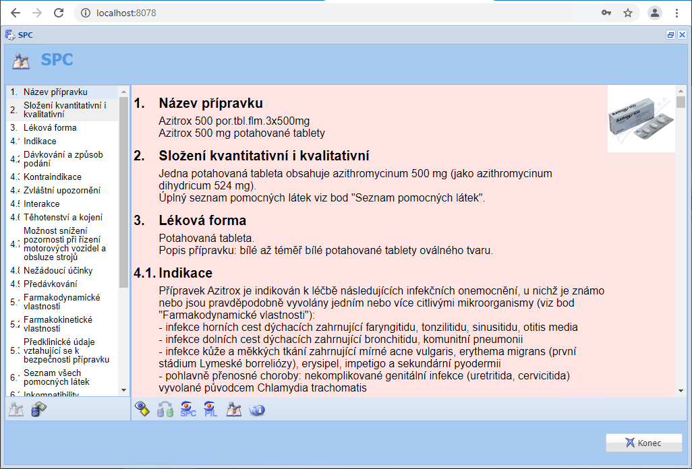Select 'Interakce' in the section list

63,204
